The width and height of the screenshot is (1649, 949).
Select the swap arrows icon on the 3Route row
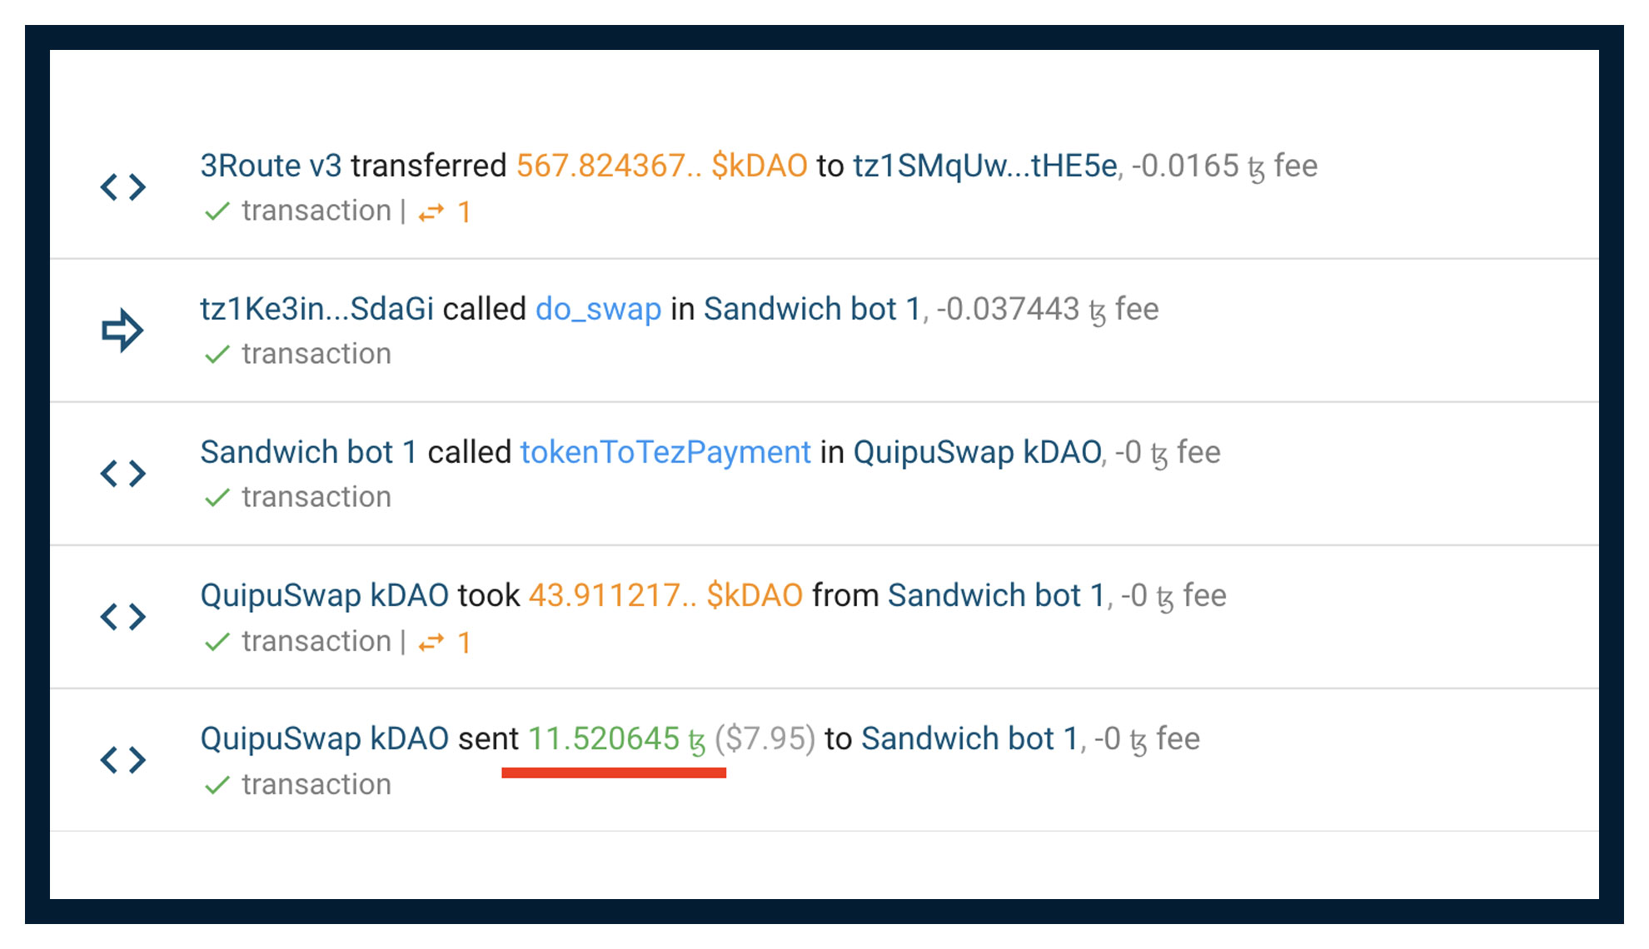432,211
